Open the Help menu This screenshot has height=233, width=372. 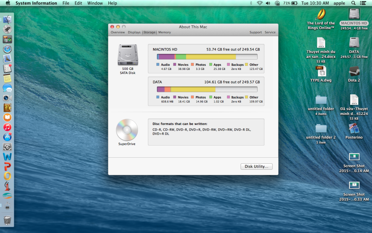[113, 3]
